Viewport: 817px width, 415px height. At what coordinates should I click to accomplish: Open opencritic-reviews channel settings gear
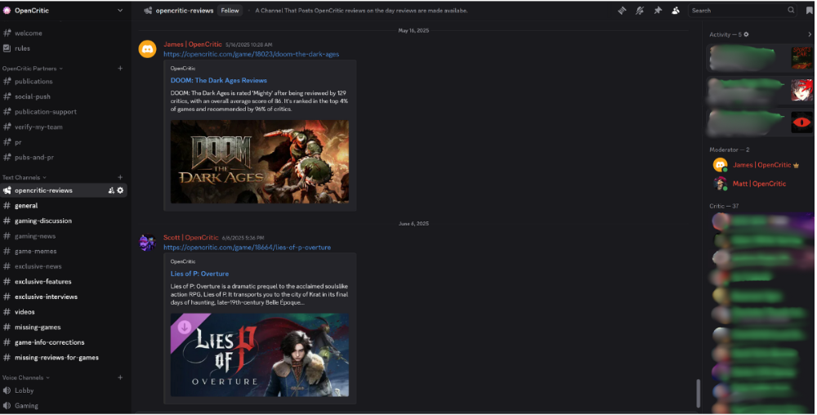pos(120,190)
